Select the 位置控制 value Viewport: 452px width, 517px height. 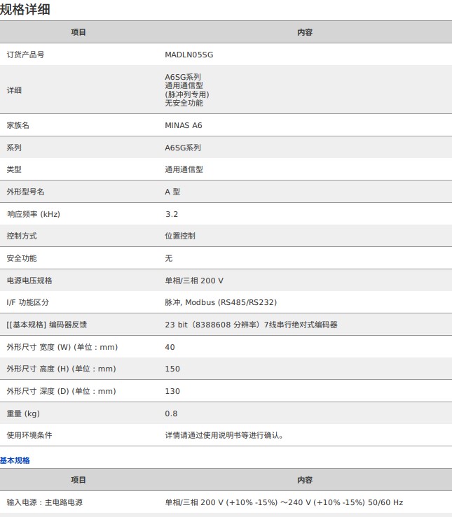pos(180,236)
